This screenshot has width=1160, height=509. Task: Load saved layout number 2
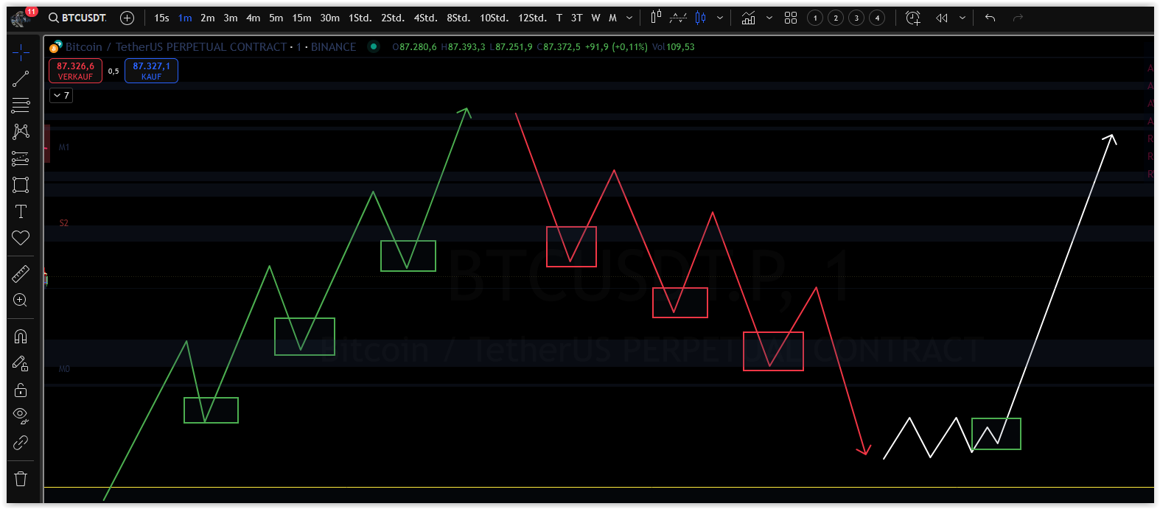click(836, 18)
